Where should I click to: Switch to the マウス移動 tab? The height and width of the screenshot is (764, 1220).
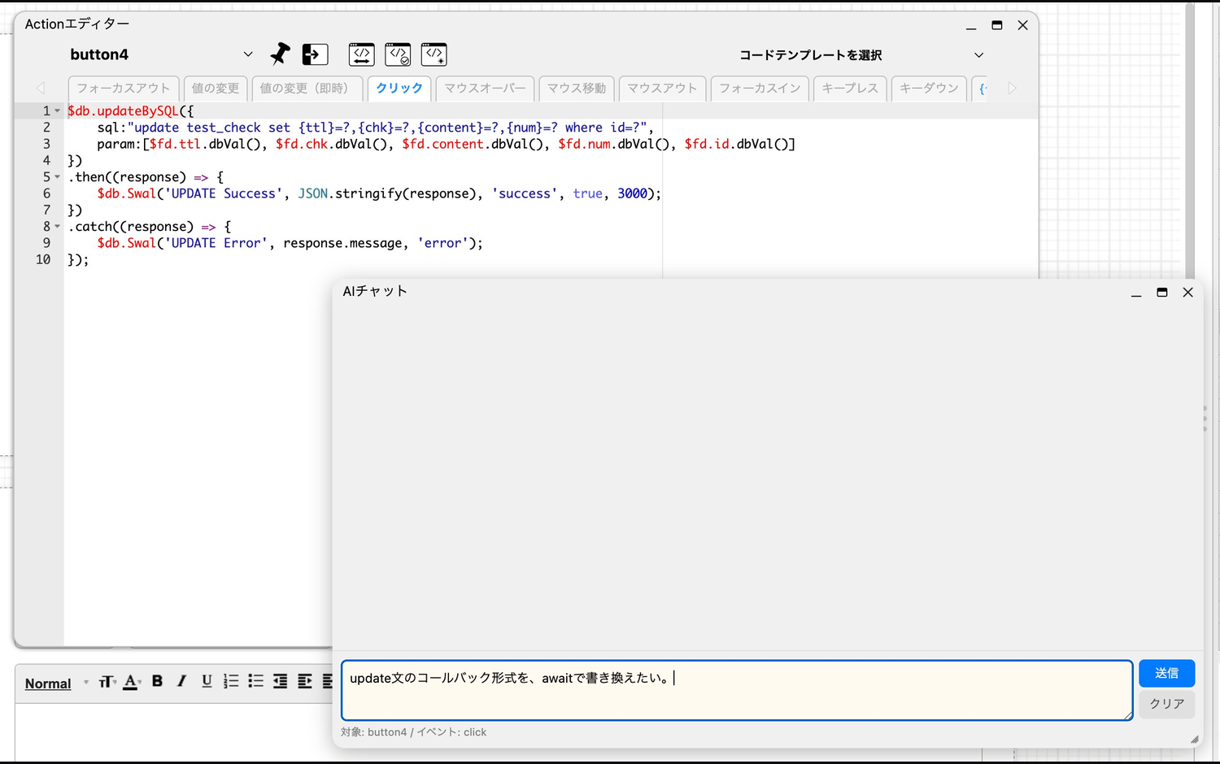pyautogui.click(x=577, y=89)
